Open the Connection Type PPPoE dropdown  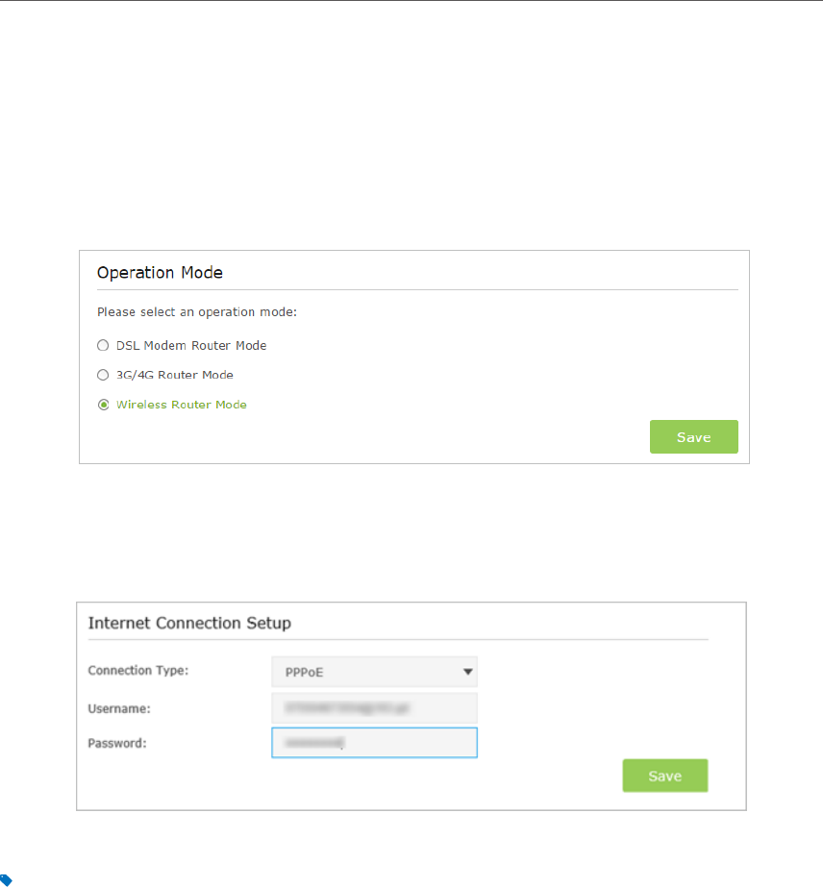374,672
